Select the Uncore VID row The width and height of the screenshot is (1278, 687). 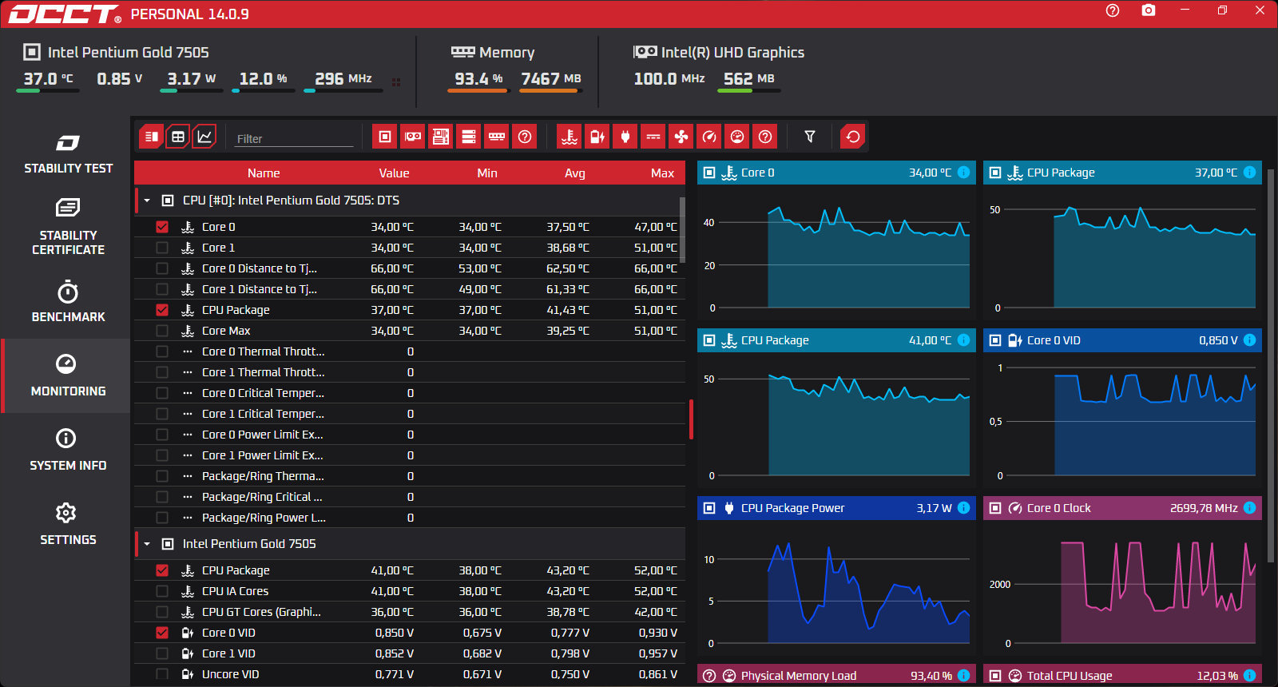pos(410,674)
